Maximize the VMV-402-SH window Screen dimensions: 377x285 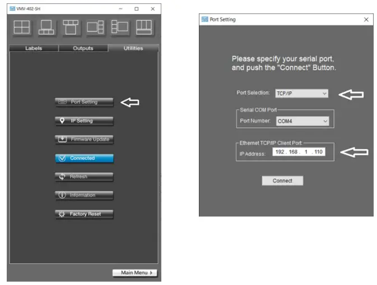[x=137, y=8]
